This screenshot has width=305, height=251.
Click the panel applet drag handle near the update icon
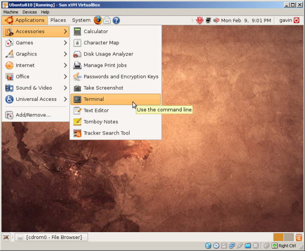pos(193,20)
